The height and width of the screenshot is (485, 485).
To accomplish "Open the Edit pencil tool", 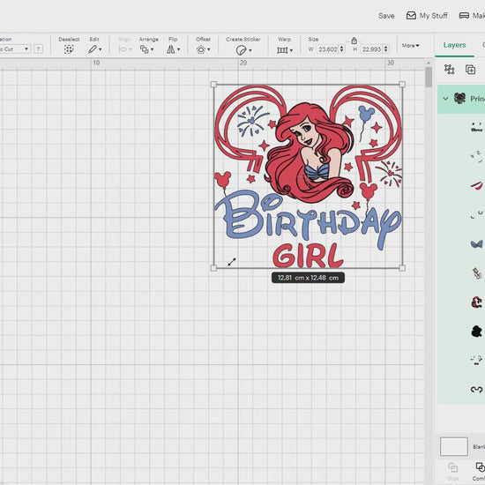I will (93, 49).
